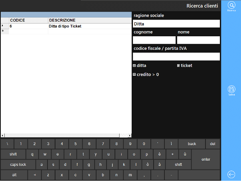This screenshot has width=241, height=181.
Task: Toggle the ditta checkbox
Action: (134, 65)
